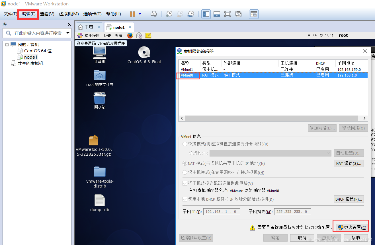This screenshot has height=245, width=375.
Task: Click Send Ctrl+Alt+Del toolbar icon
Action: [154, 14]
